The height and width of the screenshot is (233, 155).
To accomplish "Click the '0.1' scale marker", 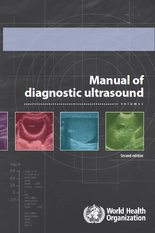I will [136, 15].
